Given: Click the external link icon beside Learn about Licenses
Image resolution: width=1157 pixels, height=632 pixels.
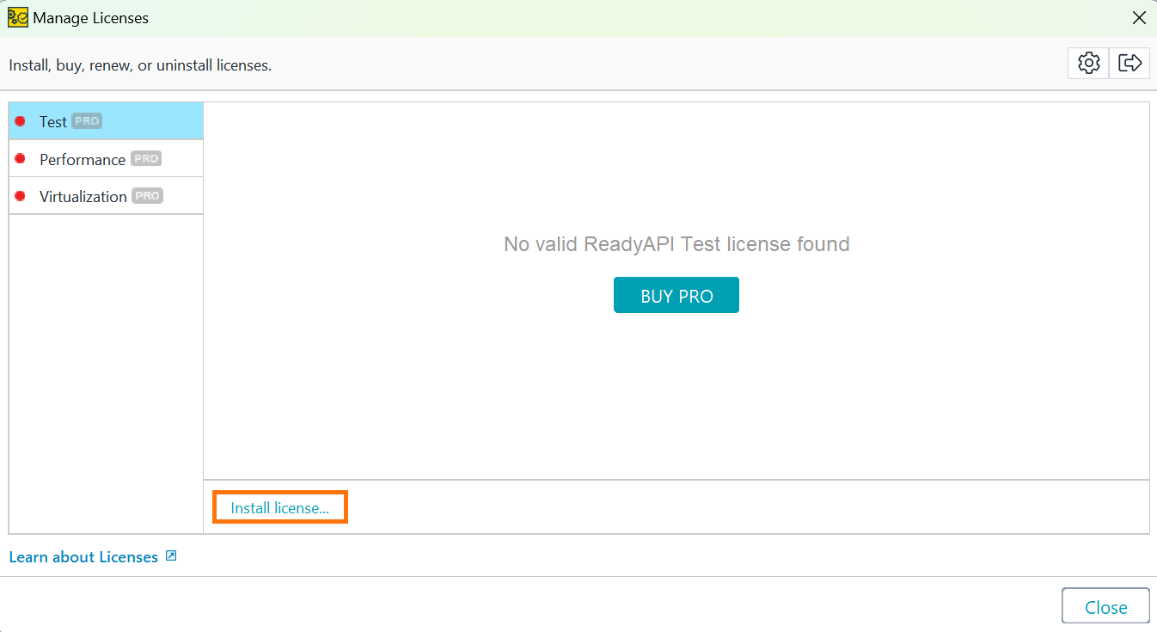Looking at the screenshot, I should 171,556.
